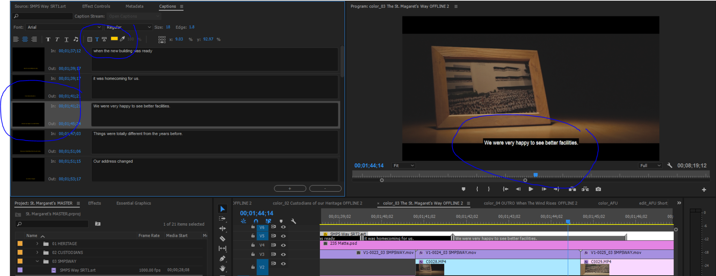This screenshot has height=276, width=716.
Task: Open the Program monitor panel menu
Action: click(x=456, y=6)
